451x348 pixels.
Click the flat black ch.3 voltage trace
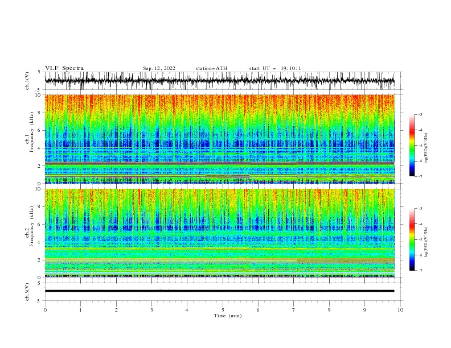tap(219, 291)
